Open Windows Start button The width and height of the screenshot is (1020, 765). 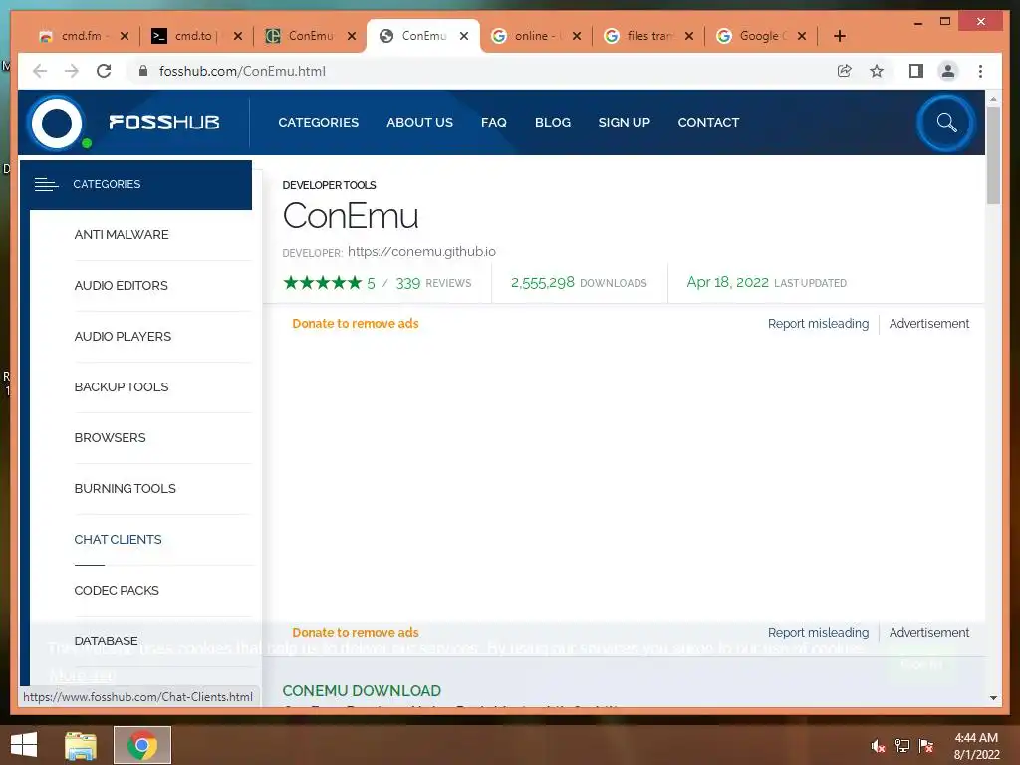(x=24, y=745)
